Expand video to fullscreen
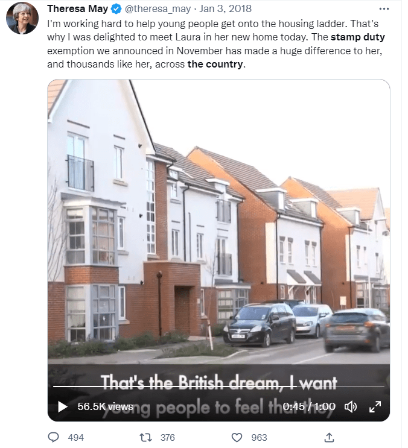 375,406
